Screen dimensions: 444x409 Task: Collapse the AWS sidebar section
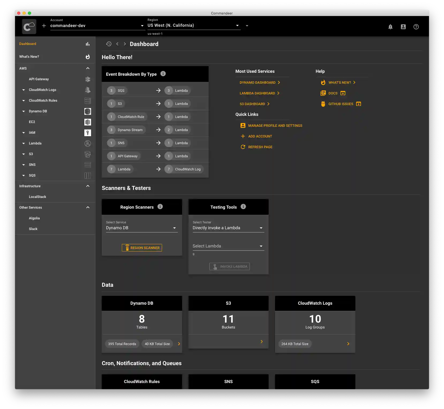pos(88,68)
